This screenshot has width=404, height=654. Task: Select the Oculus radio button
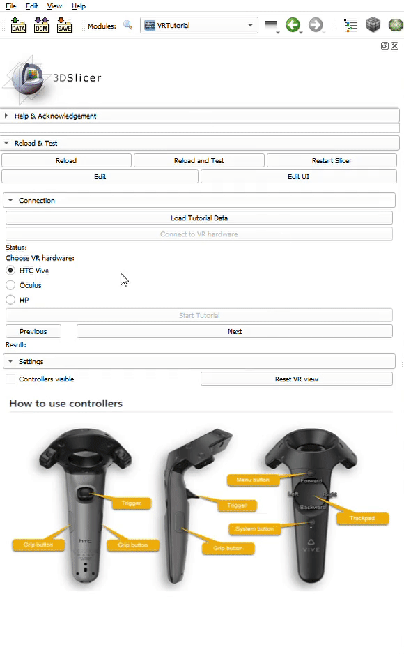pos(10,285)
